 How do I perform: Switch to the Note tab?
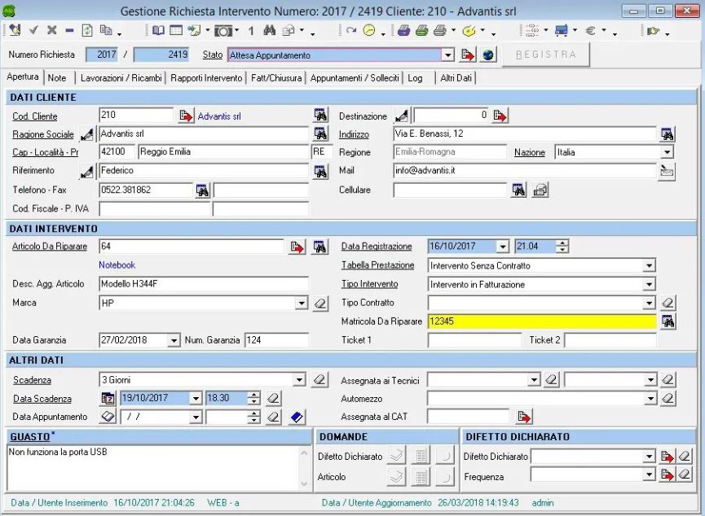point(57,78)
